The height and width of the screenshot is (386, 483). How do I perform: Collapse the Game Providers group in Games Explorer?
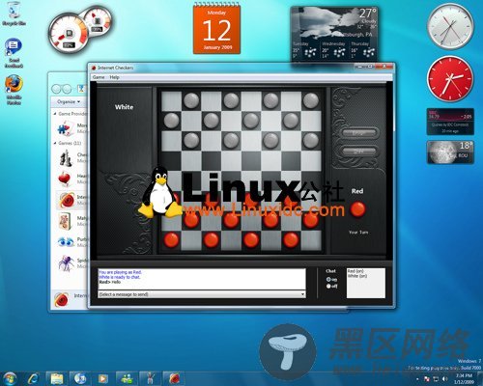[55, 114]
